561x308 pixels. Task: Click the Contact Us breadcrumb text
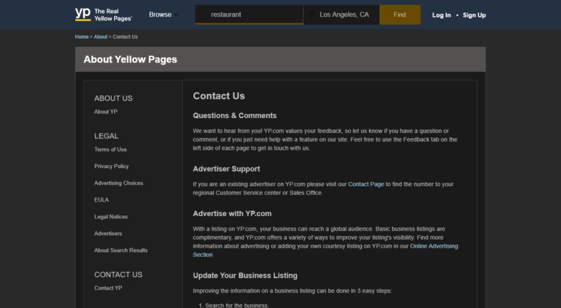click(x=125, y=37)
